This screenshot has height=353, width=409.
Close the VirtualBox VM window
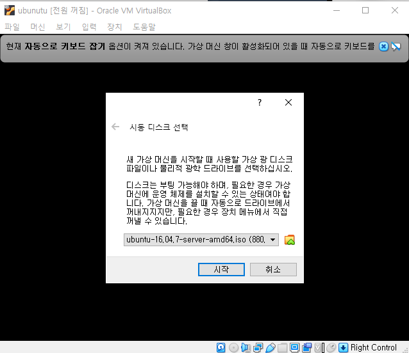tap(395, 10)
